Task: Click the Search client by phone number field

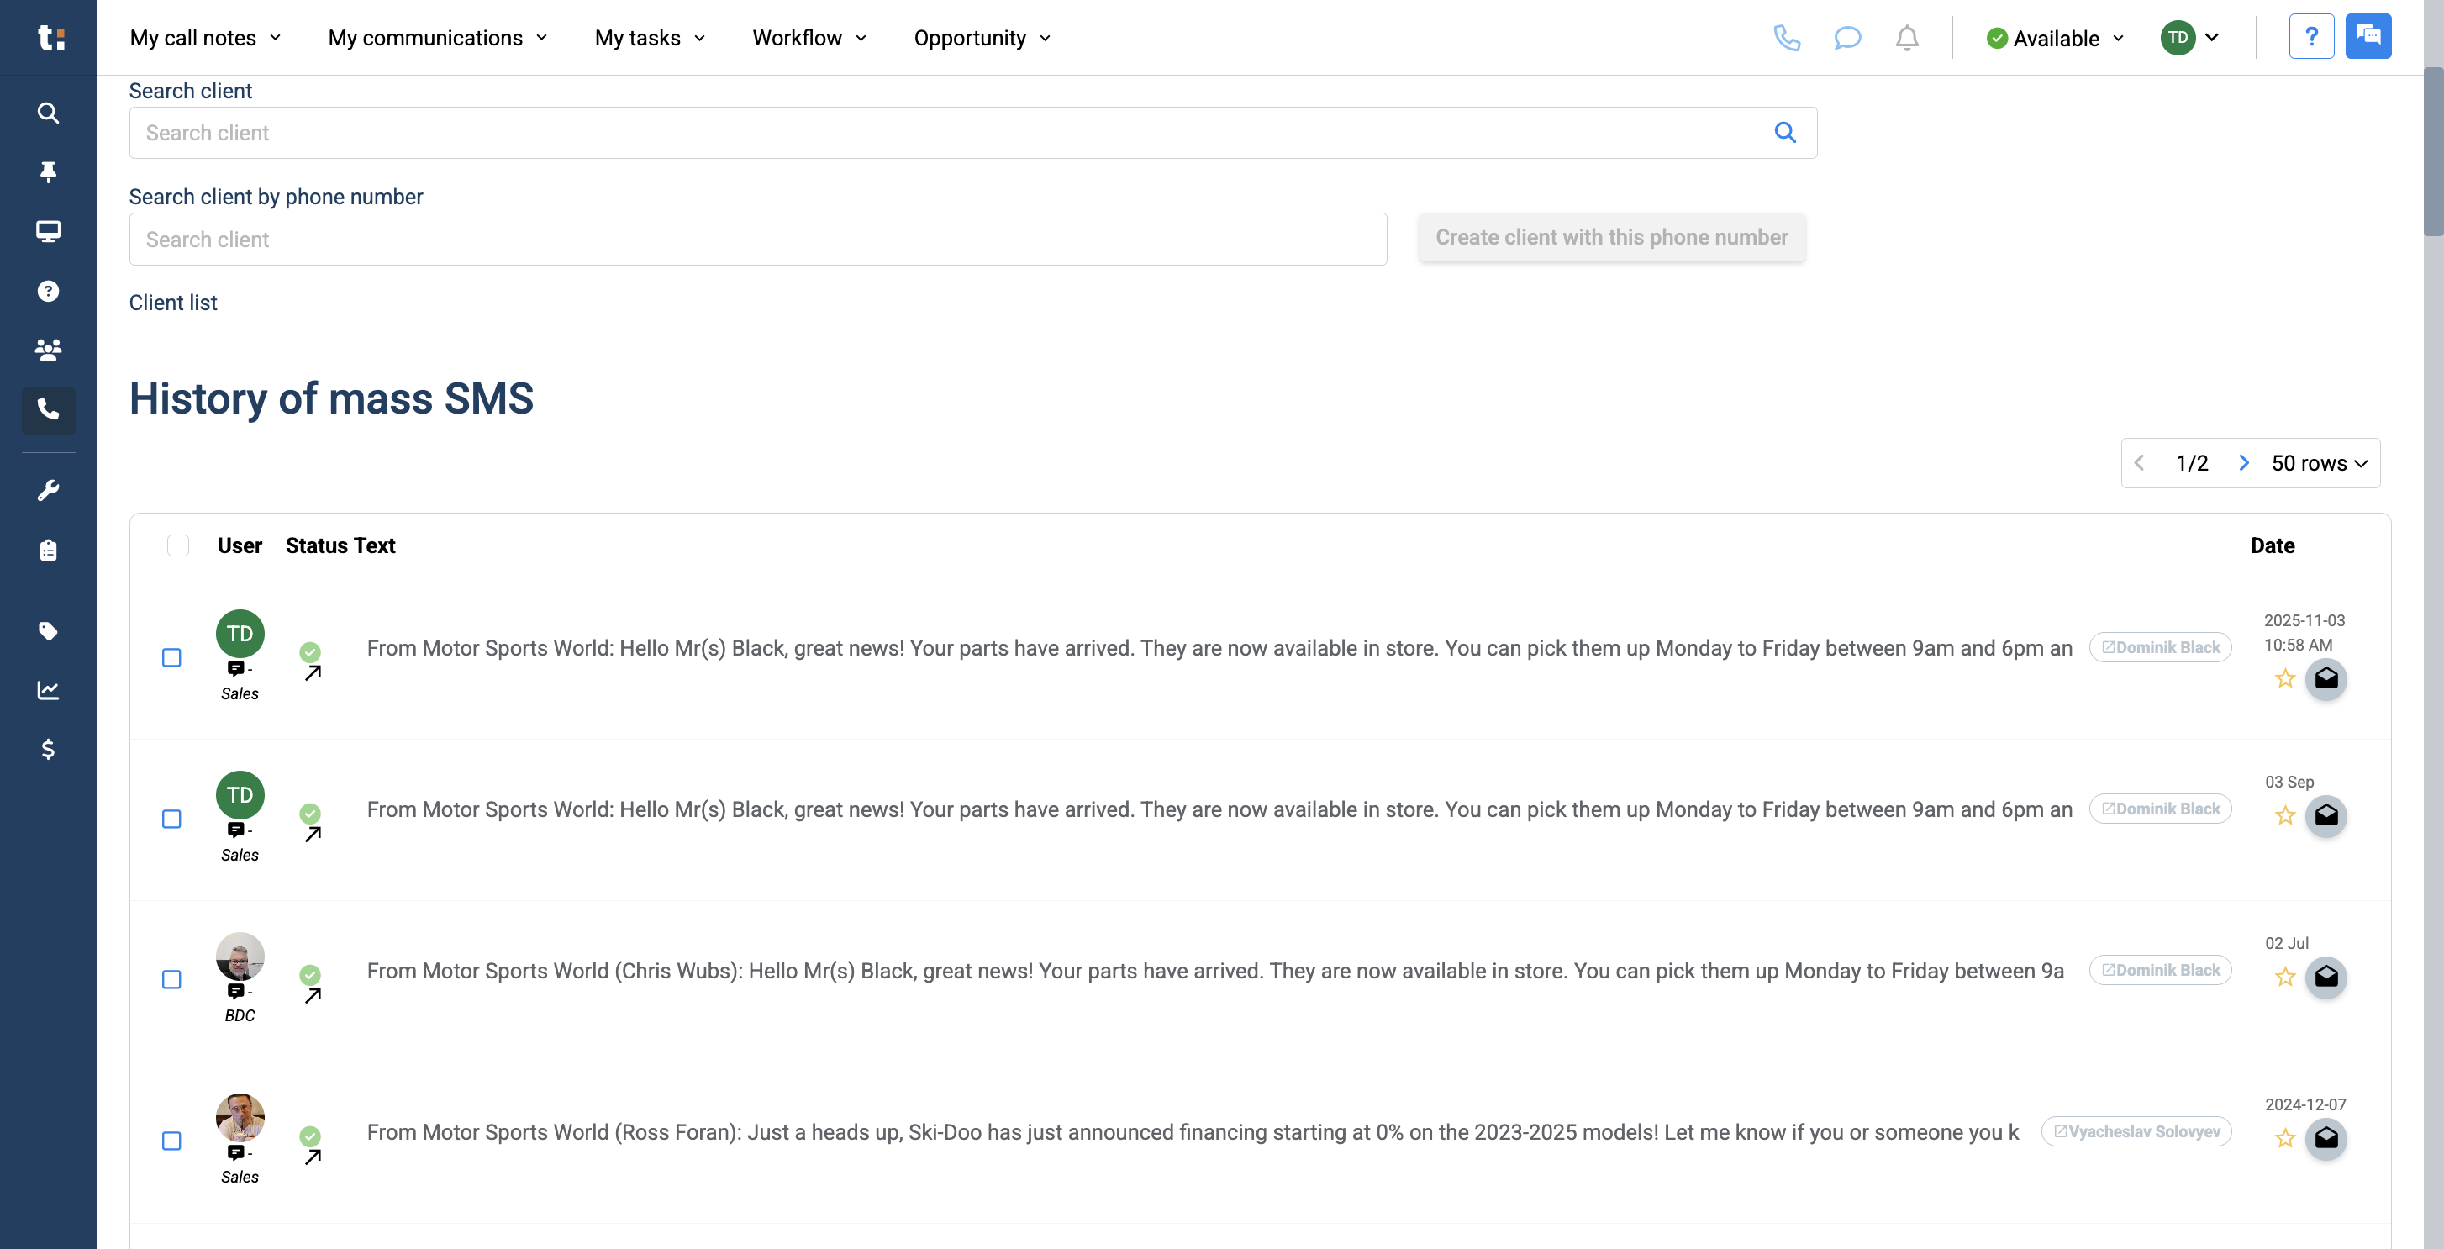Action: pos(757,240)
